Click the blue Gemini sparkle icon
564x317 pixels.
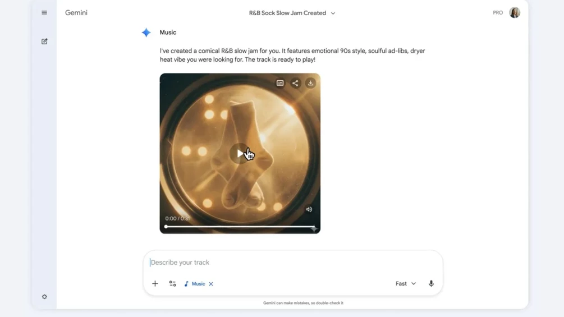(146, 33)
